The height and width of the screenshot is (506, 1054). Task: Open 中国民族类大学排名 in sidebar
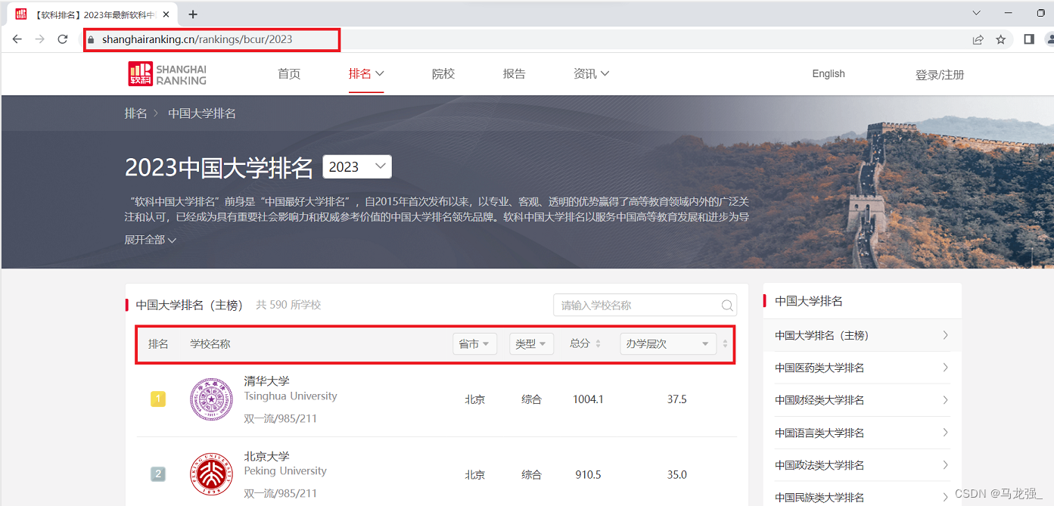coord(862,497)
